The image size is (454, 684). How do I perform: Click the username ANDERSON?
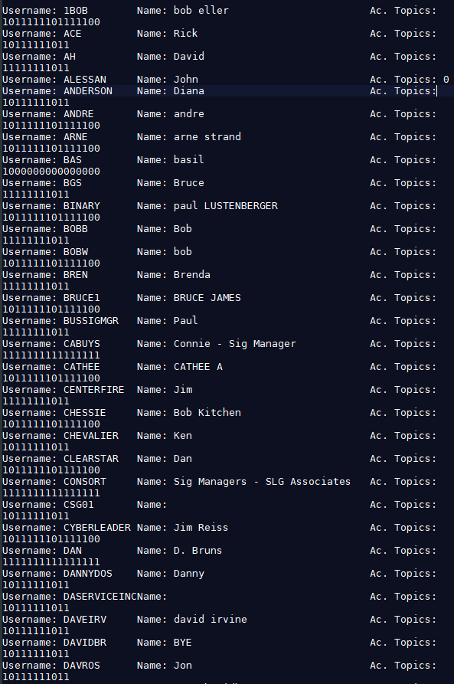[x=87, y=90]
